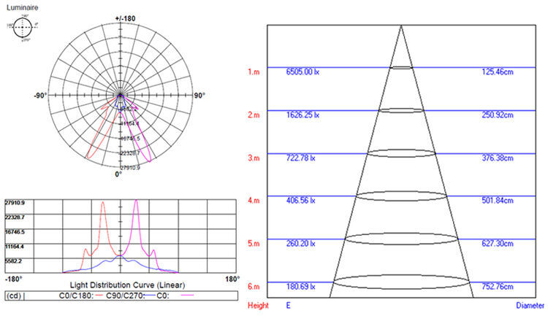This screenshot has height=324, width=548.
Task: Click the 6505.00 lx illuminance value
Action: point(303,72)
